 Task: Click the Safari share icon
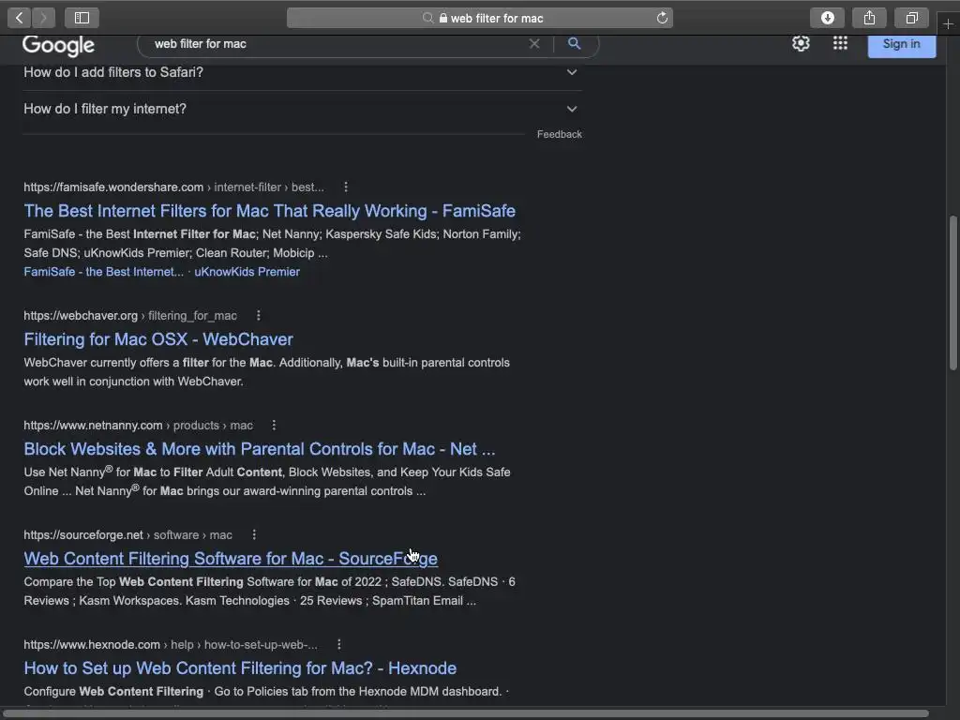(x=869, y=18)
